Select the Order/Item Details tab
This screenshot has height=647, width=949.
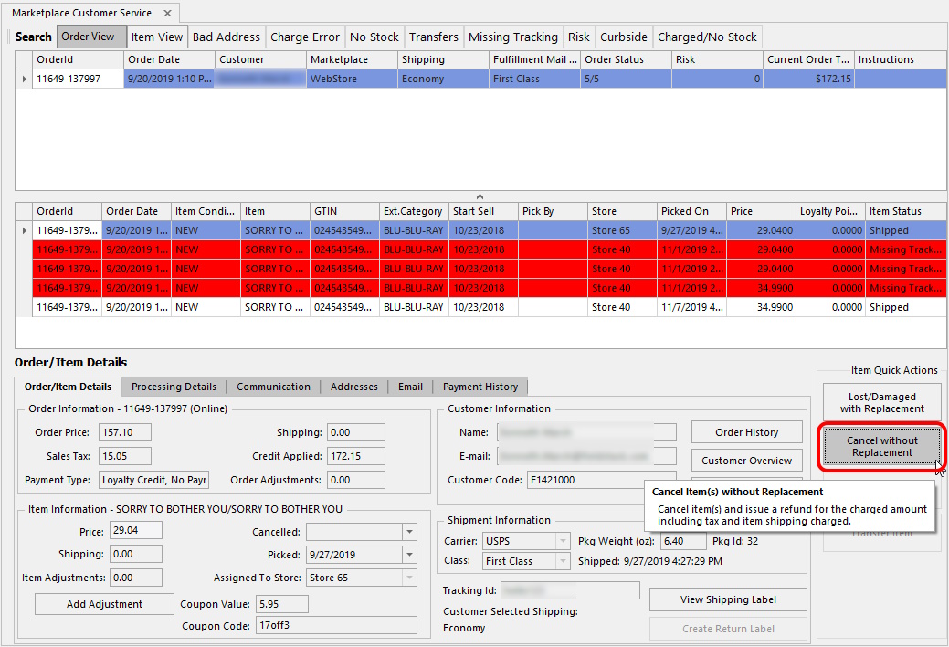(68, 387)
